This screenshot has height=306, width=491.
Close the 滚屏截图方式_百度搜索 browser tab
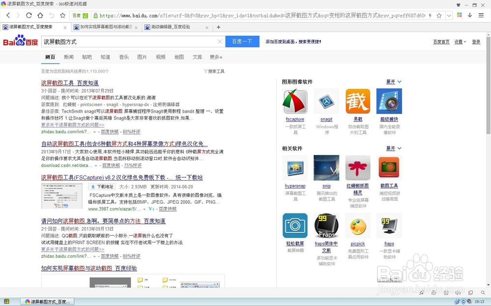(x=65, y=27)
